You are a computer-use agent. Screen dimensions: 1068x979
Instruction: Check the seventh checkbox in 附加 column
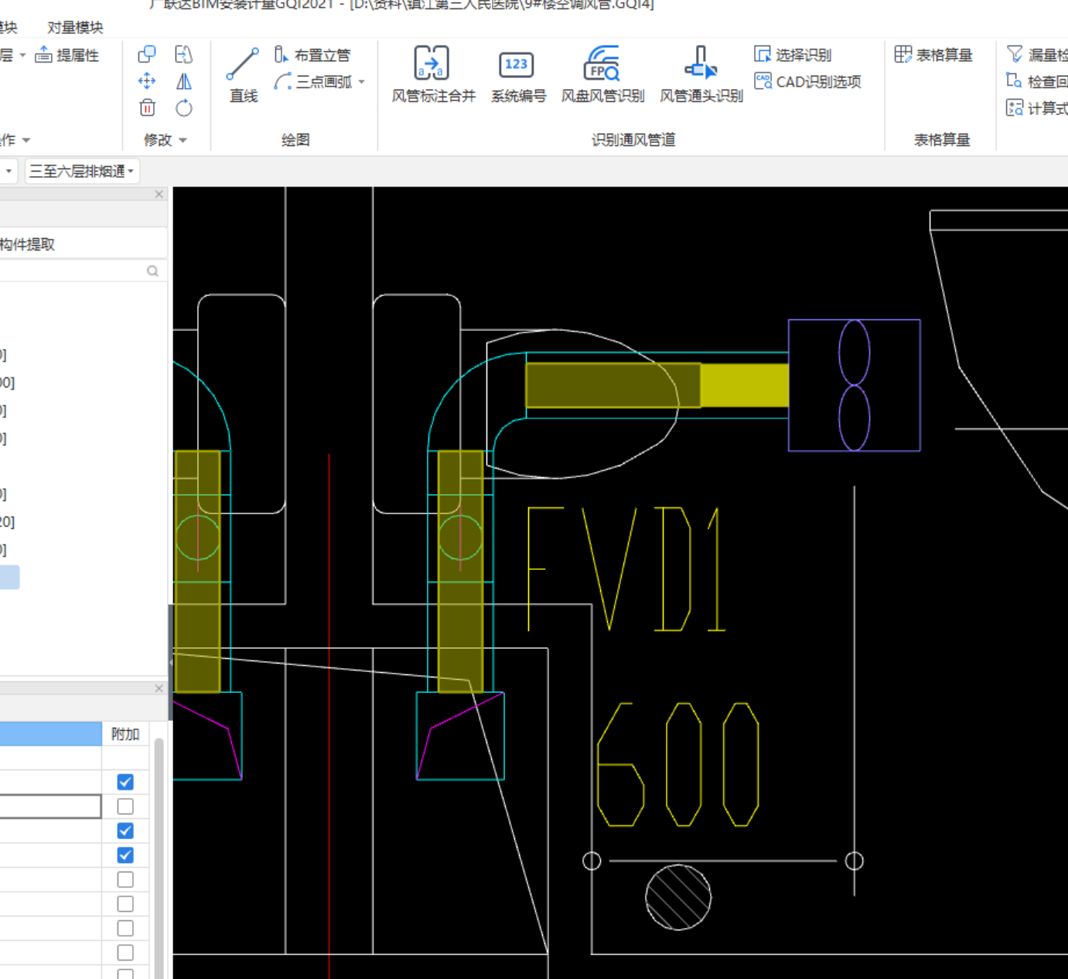[x=125, y=928]
